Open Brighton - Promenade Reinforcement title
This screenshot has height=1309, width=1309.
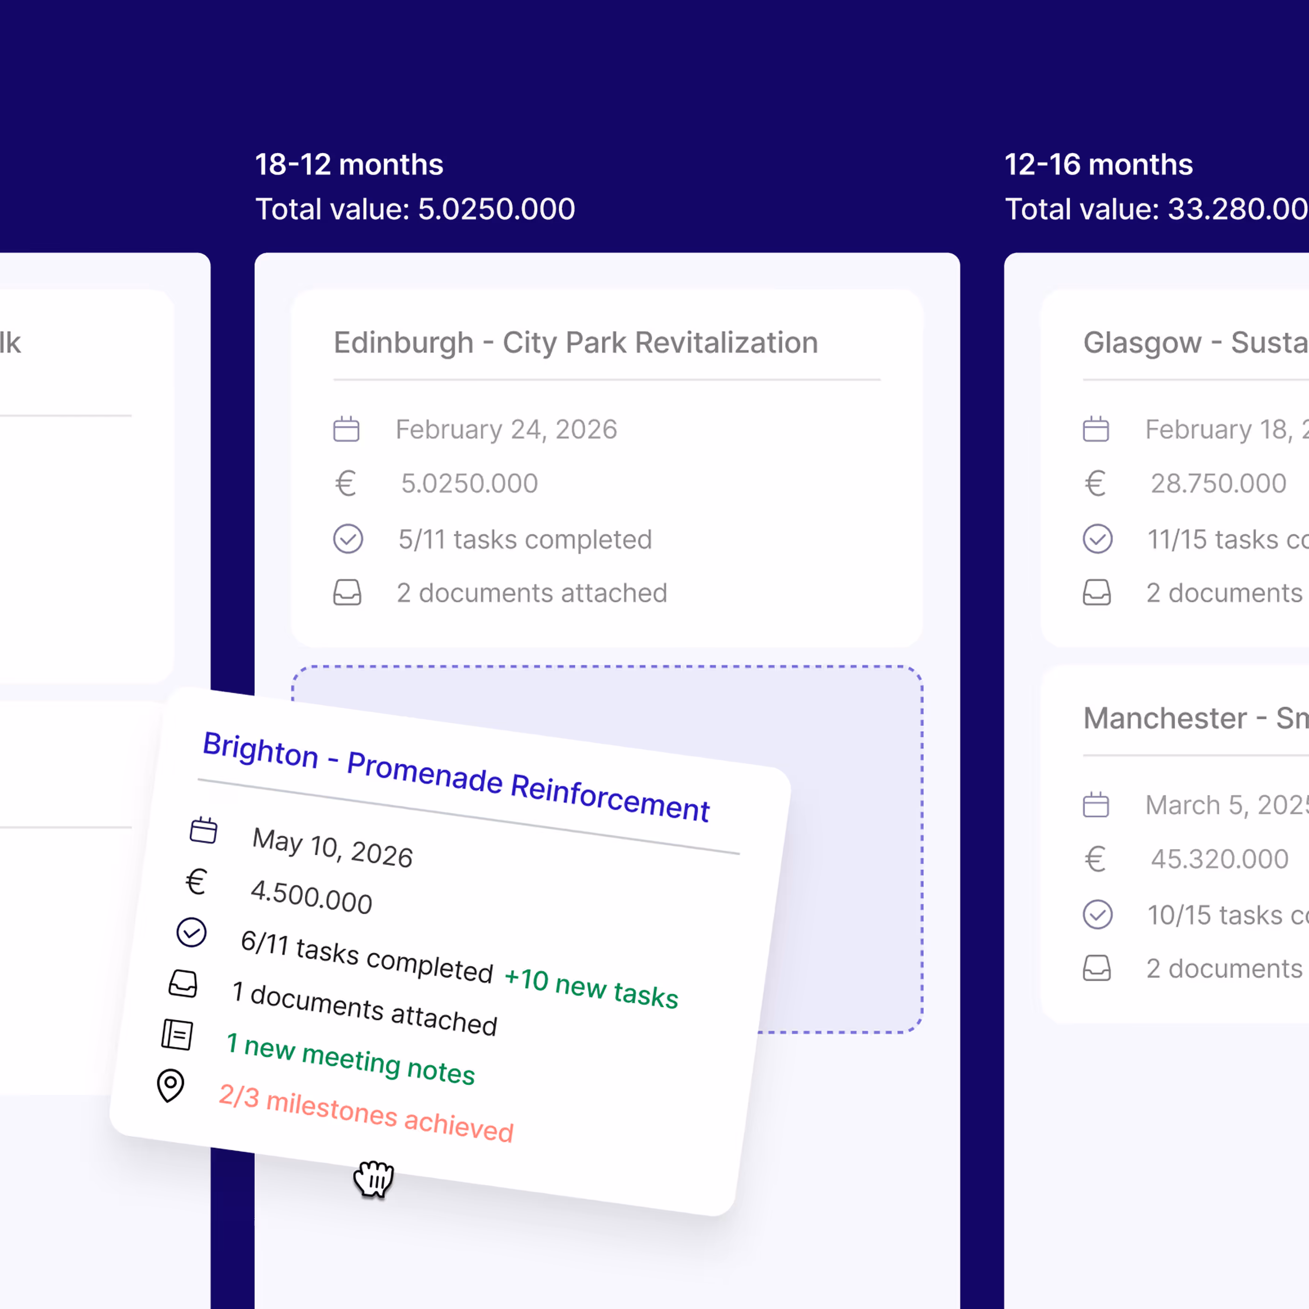click(x=456, y=776)
